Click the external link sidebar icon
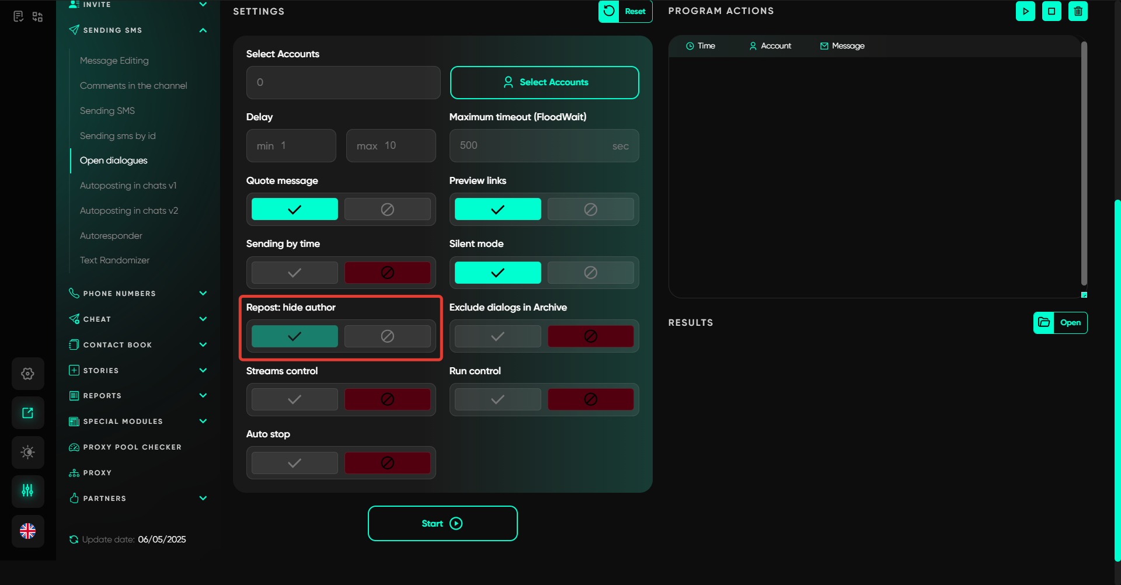Image resolution: width=1121 pixels, height=585 pixels. [27, 413]
